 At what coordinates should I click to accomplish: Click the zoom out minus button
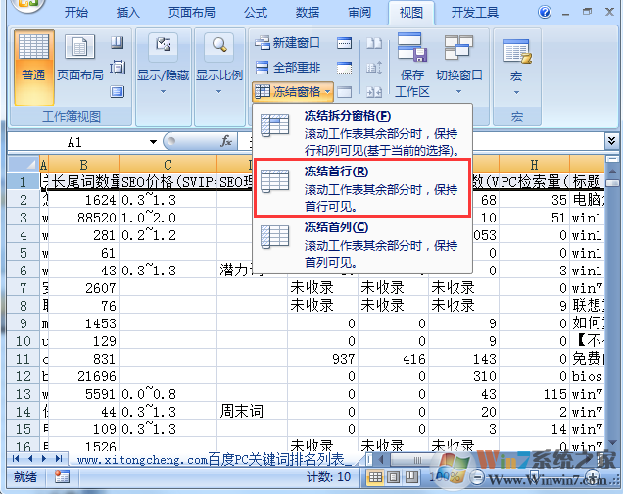click(478, 477)
